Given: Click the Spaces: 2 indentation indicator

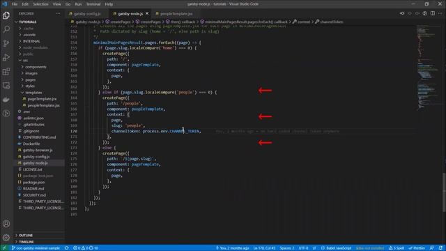Looking at the screenshot, I should click(x=286, y=248).
